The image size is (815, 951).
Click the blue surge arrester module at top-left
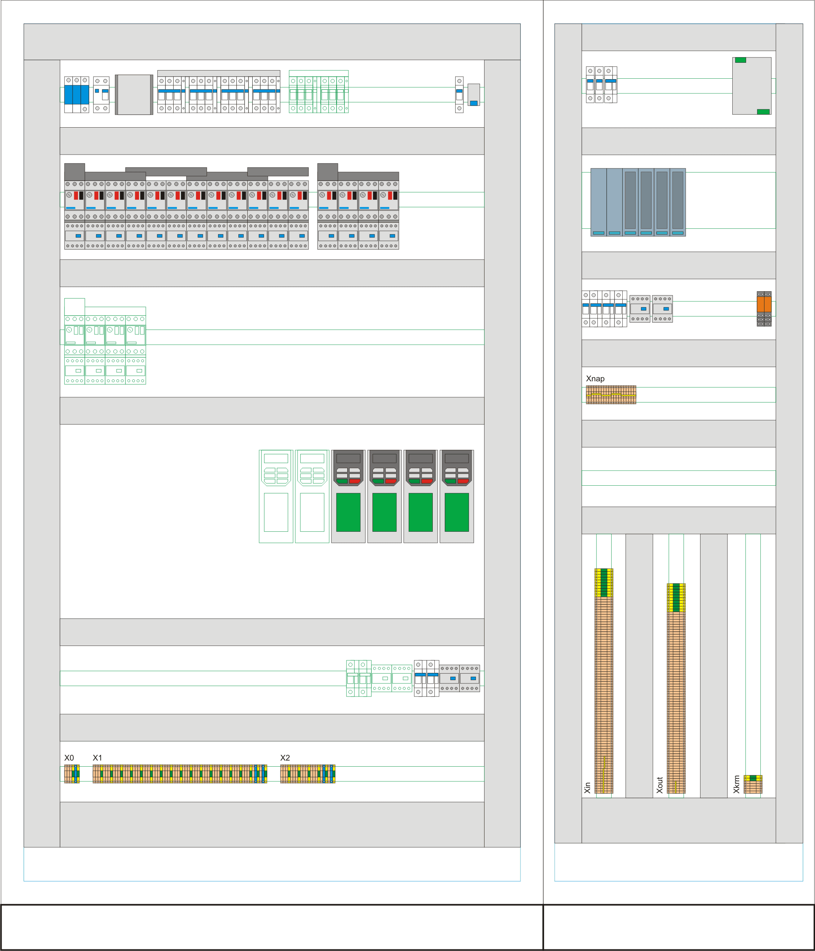(x=76, y=95)
